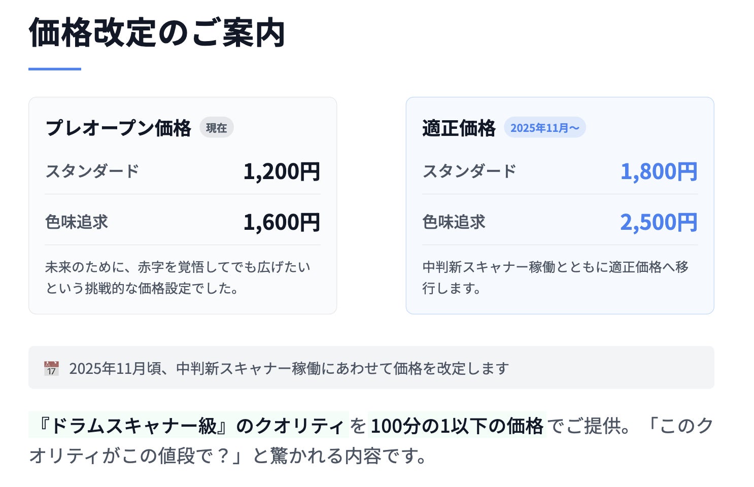Click the 適正価格 card title
This screenshot has width=754, height=487.
pyautogui.click(x=459, y=128)
